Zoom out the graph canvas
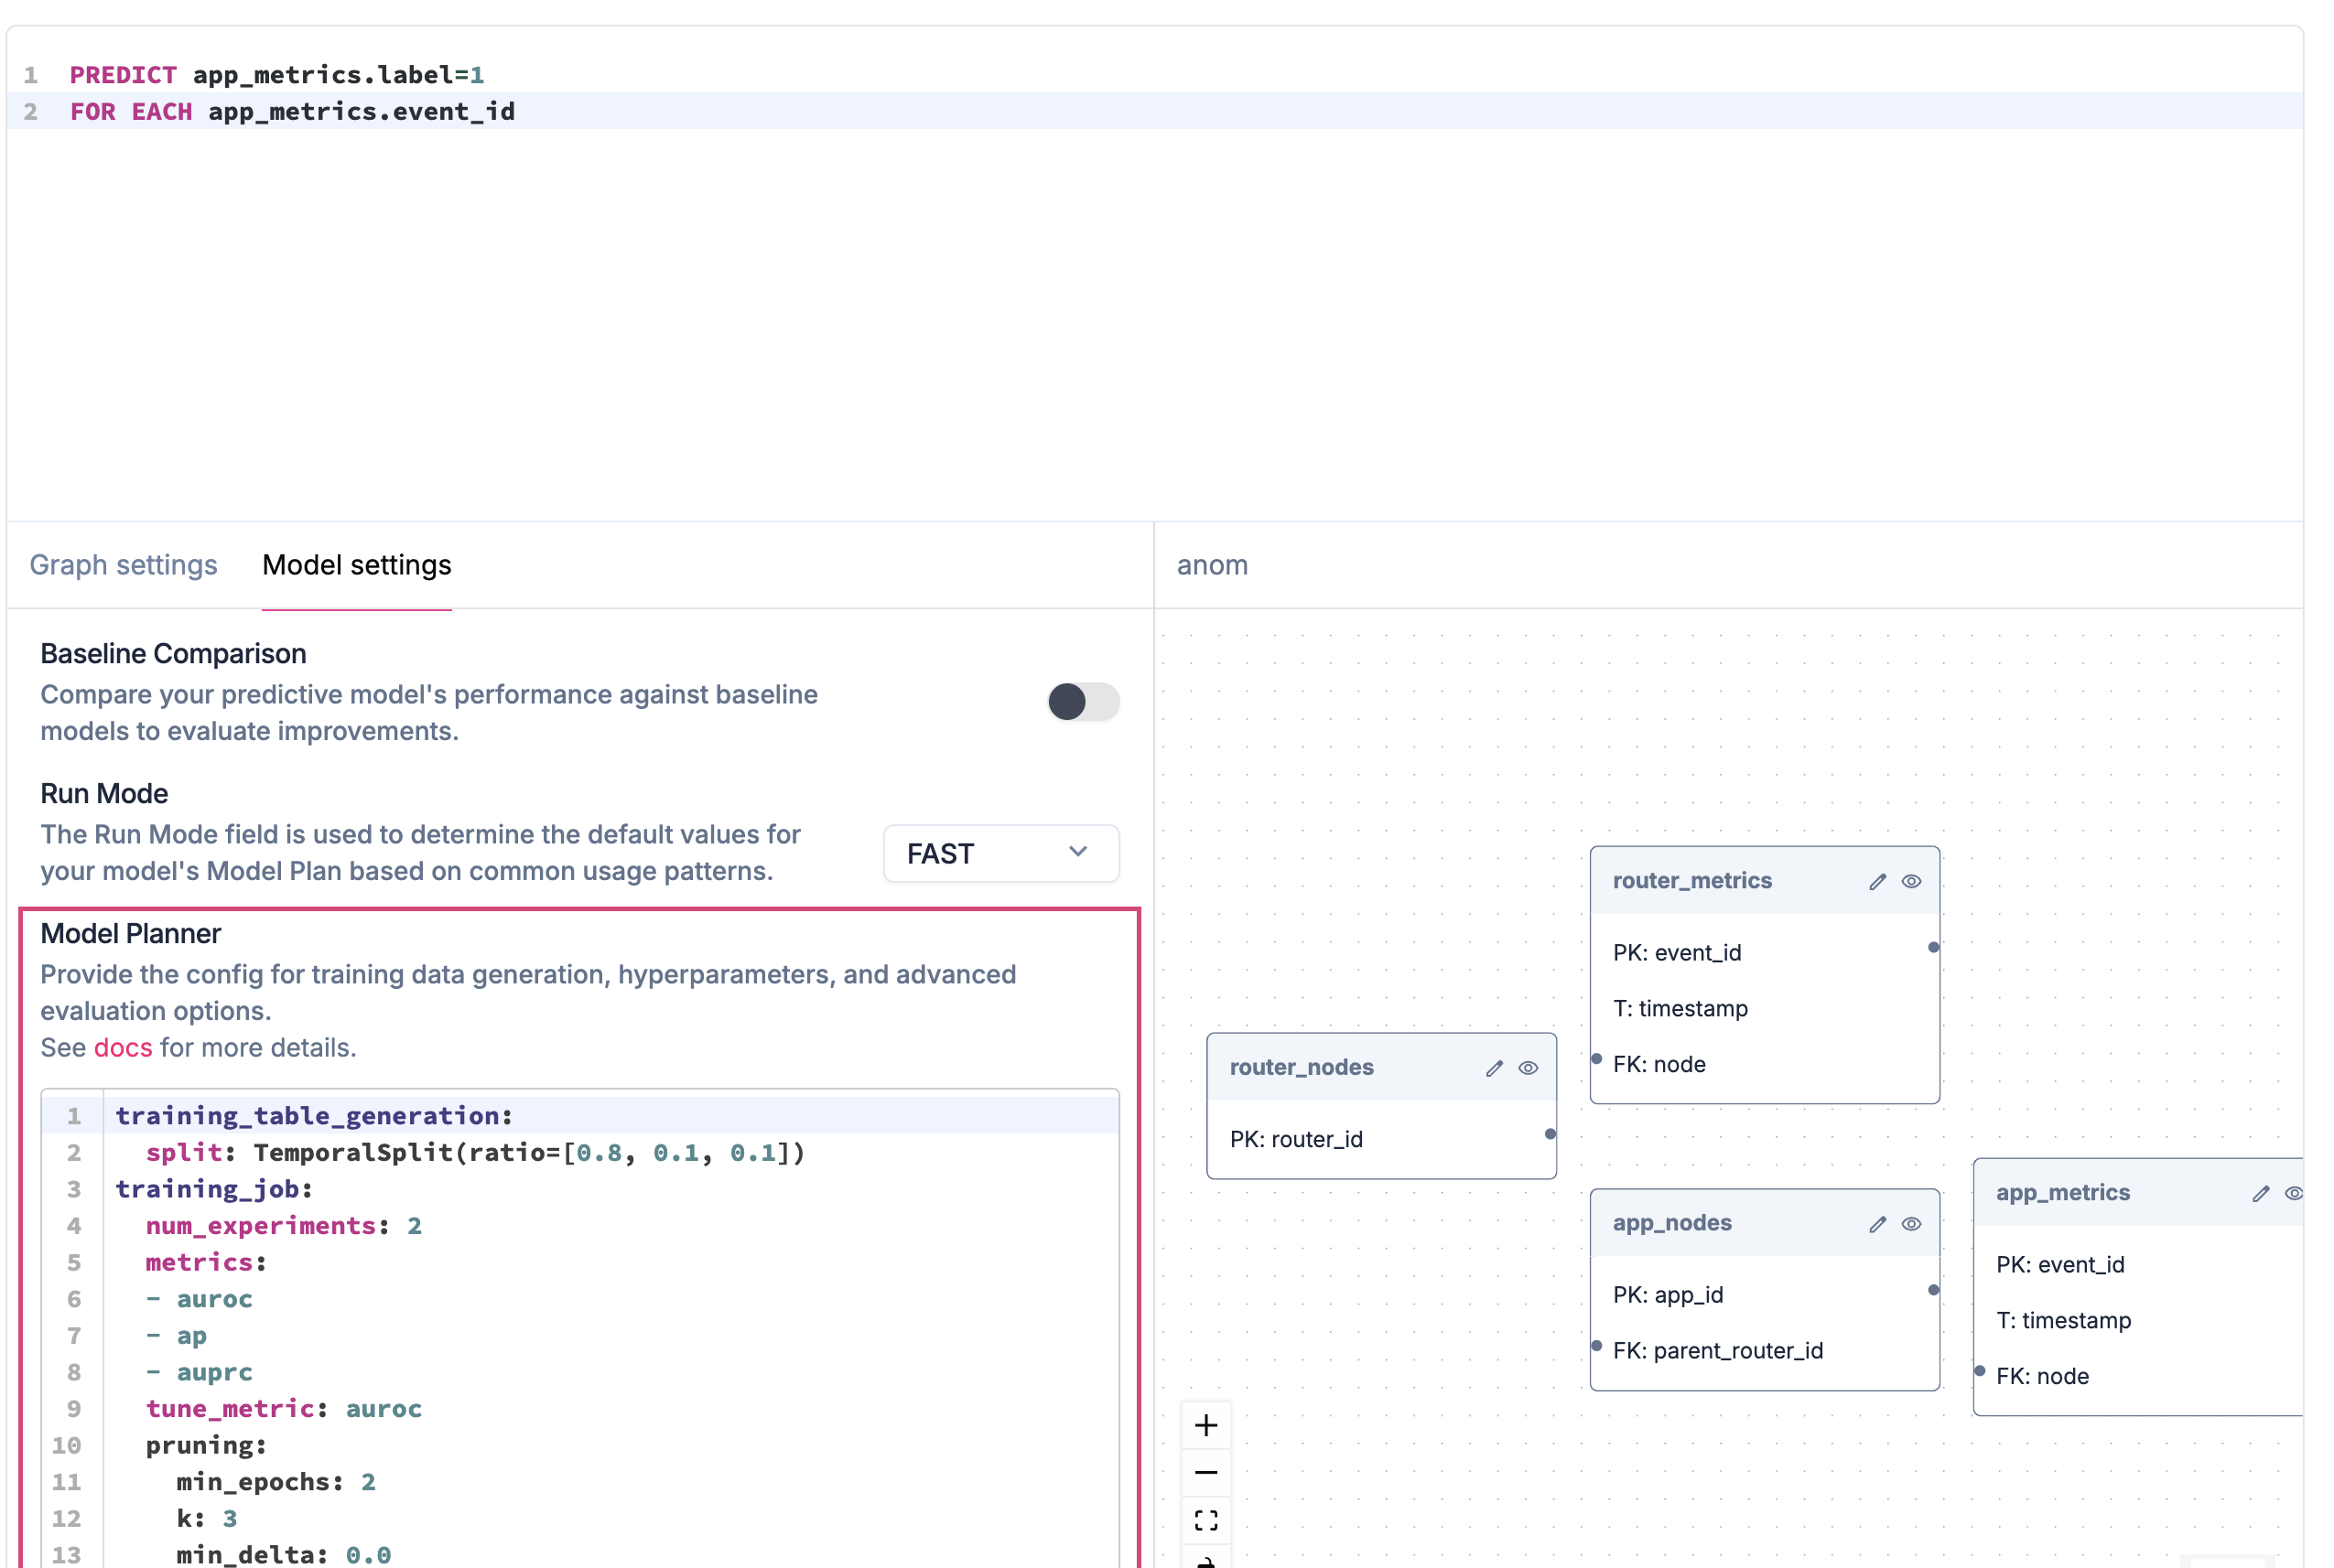2334x1568 pixels. [x=1205, y=1472]
